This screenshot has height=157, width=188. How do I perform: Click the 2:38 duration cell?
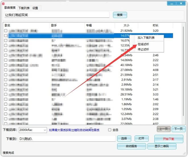pos(156,119)
